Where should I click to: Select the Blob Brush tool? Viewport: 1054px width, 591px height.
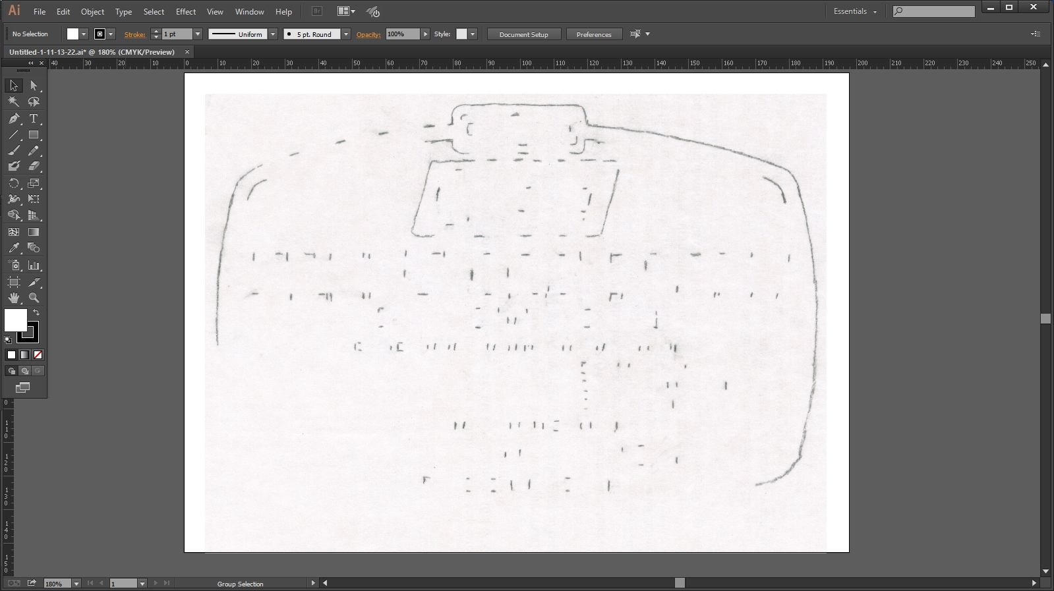coord(14,167)
